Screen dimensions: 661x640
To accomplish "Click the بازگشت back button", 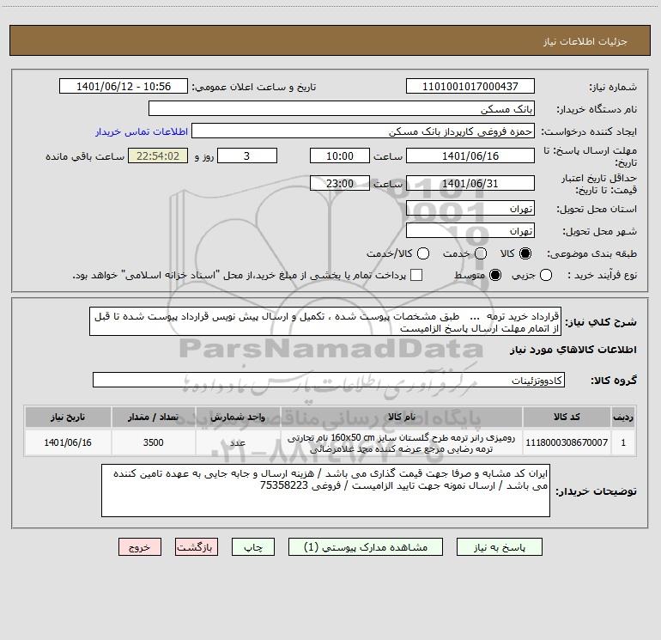I will point(197,547).
